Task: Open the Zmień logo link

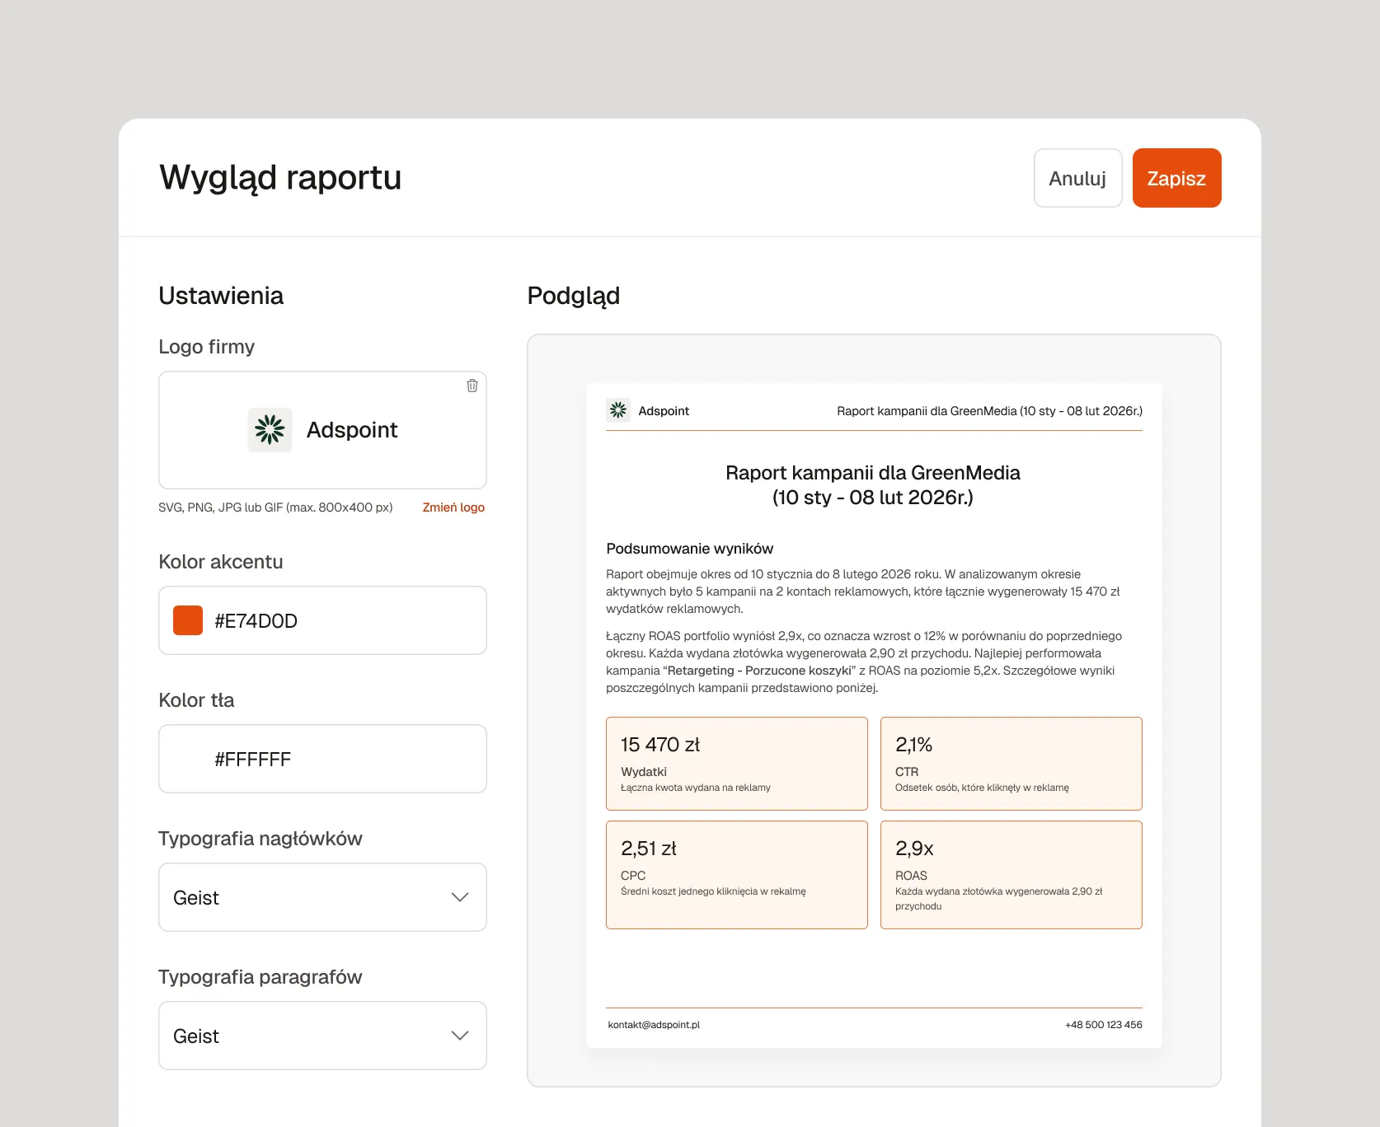Action: point(453,507)
